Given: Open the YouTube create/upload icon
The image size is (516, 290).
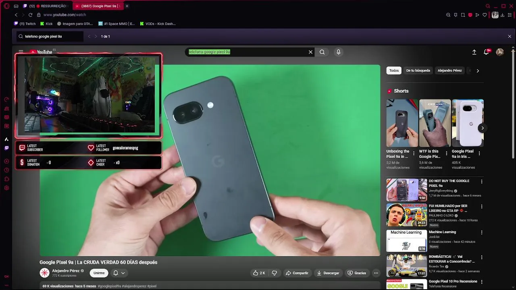Looking at the screenshot, I should (x=474, y=52).
